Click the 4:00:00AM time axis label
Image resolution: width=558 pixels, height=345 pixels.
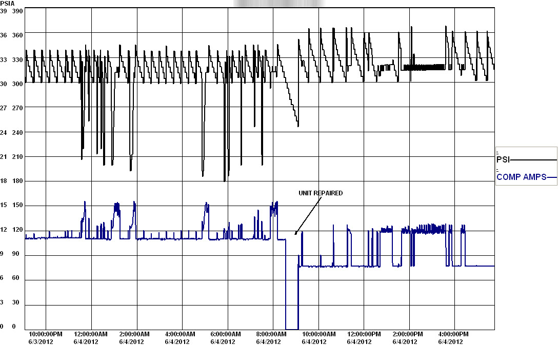(180, 334)
